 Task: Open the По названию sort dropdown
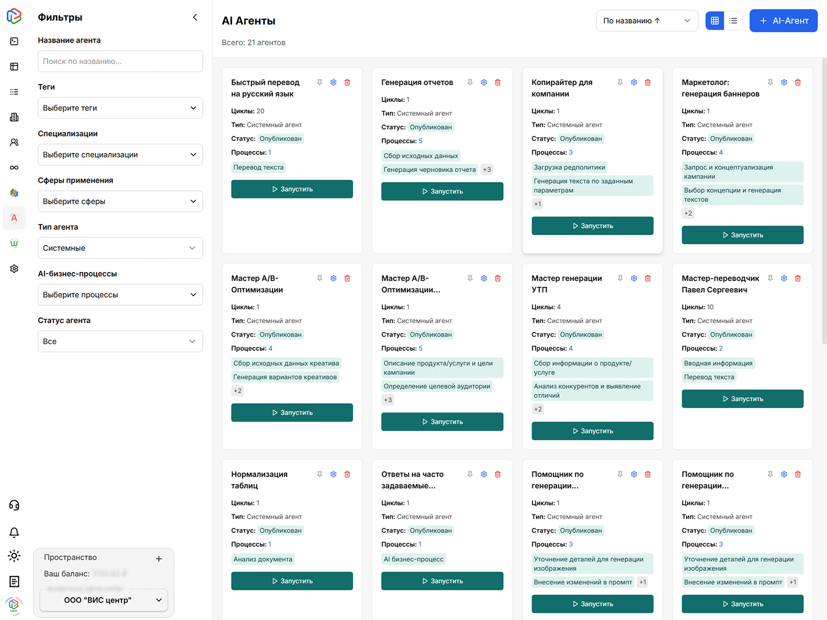click(x=646, y=21)
